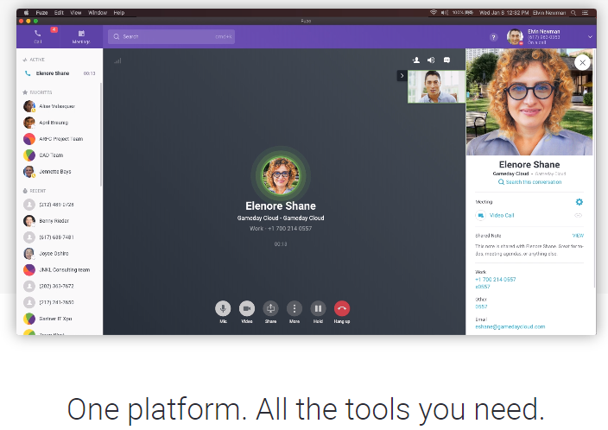Open the Apple menu
608x430 pixels.
[27, 12]
